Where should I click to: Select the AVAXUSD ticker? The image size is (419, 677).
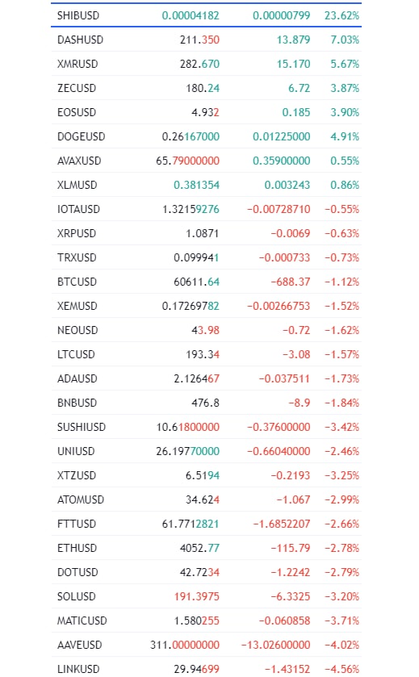pos(79,161)
